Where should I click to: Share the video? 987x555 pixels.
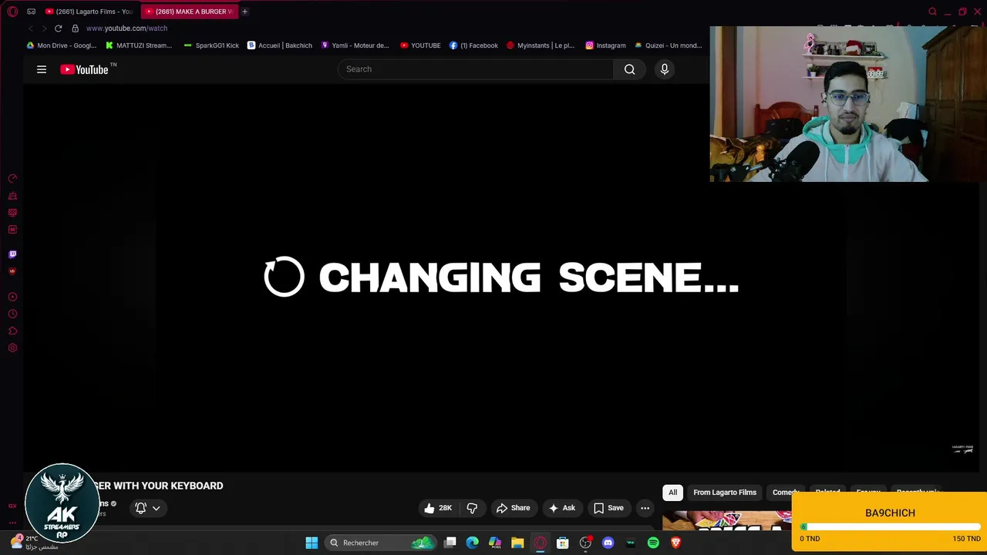point(514,508)
